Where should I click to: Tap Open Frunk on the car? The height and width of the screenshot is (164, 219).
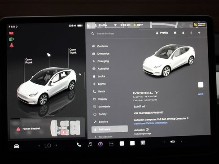29,61
